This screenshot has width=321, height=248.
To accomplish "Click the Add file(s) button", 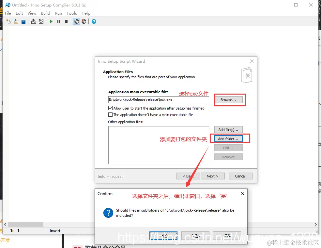I will (x=228, y=129).
